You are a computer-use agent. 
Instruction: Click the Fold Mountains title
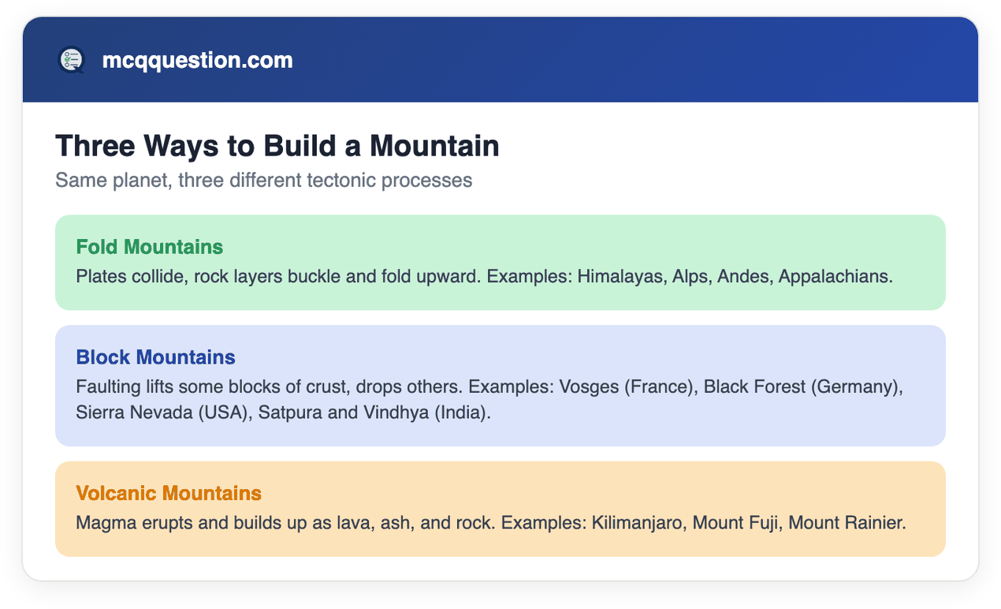150,247
